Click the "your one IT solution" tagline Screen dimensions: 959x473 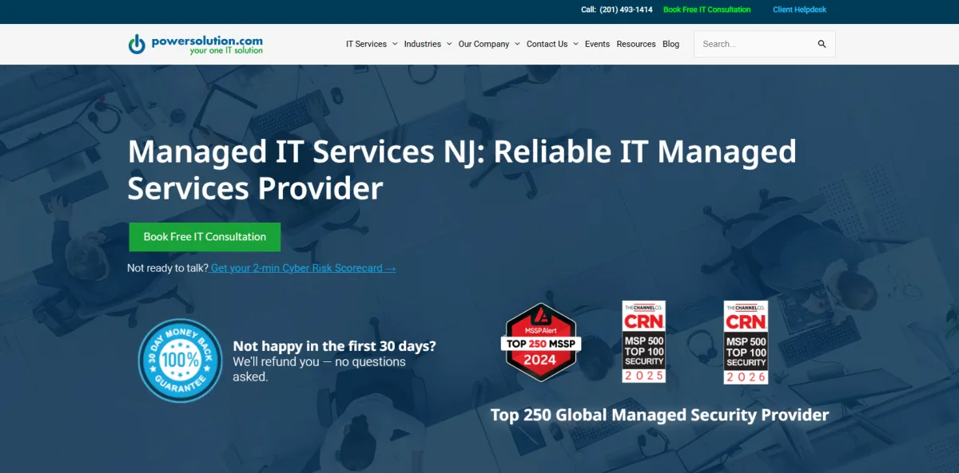coord(226,51)
